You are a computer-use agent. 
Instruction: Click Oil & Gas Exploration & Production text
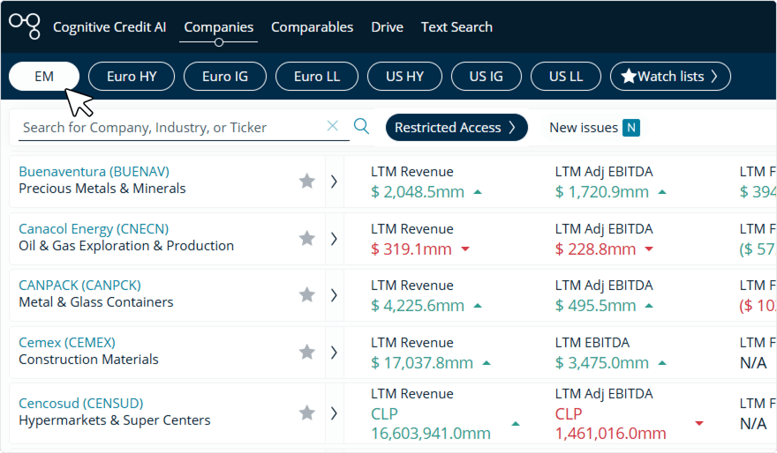click(x=126, y=246)
